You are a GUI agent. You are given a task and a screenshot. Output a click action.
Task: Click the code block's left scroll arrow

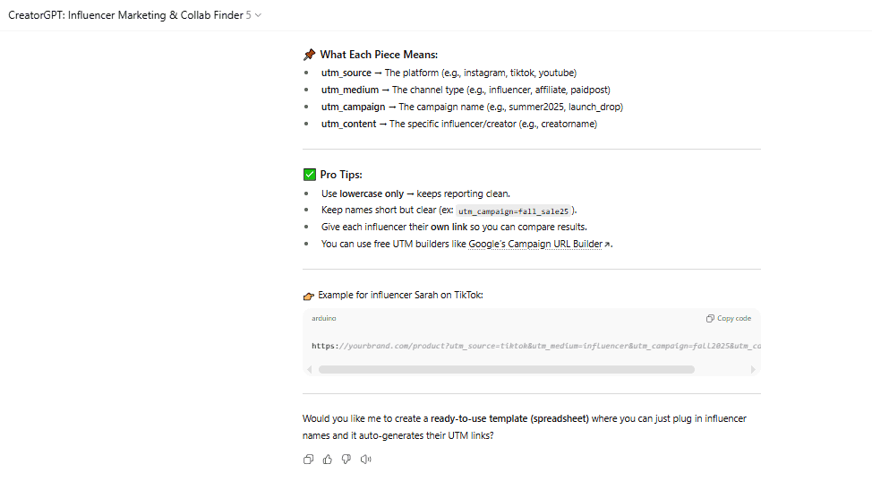pos(310,369)
